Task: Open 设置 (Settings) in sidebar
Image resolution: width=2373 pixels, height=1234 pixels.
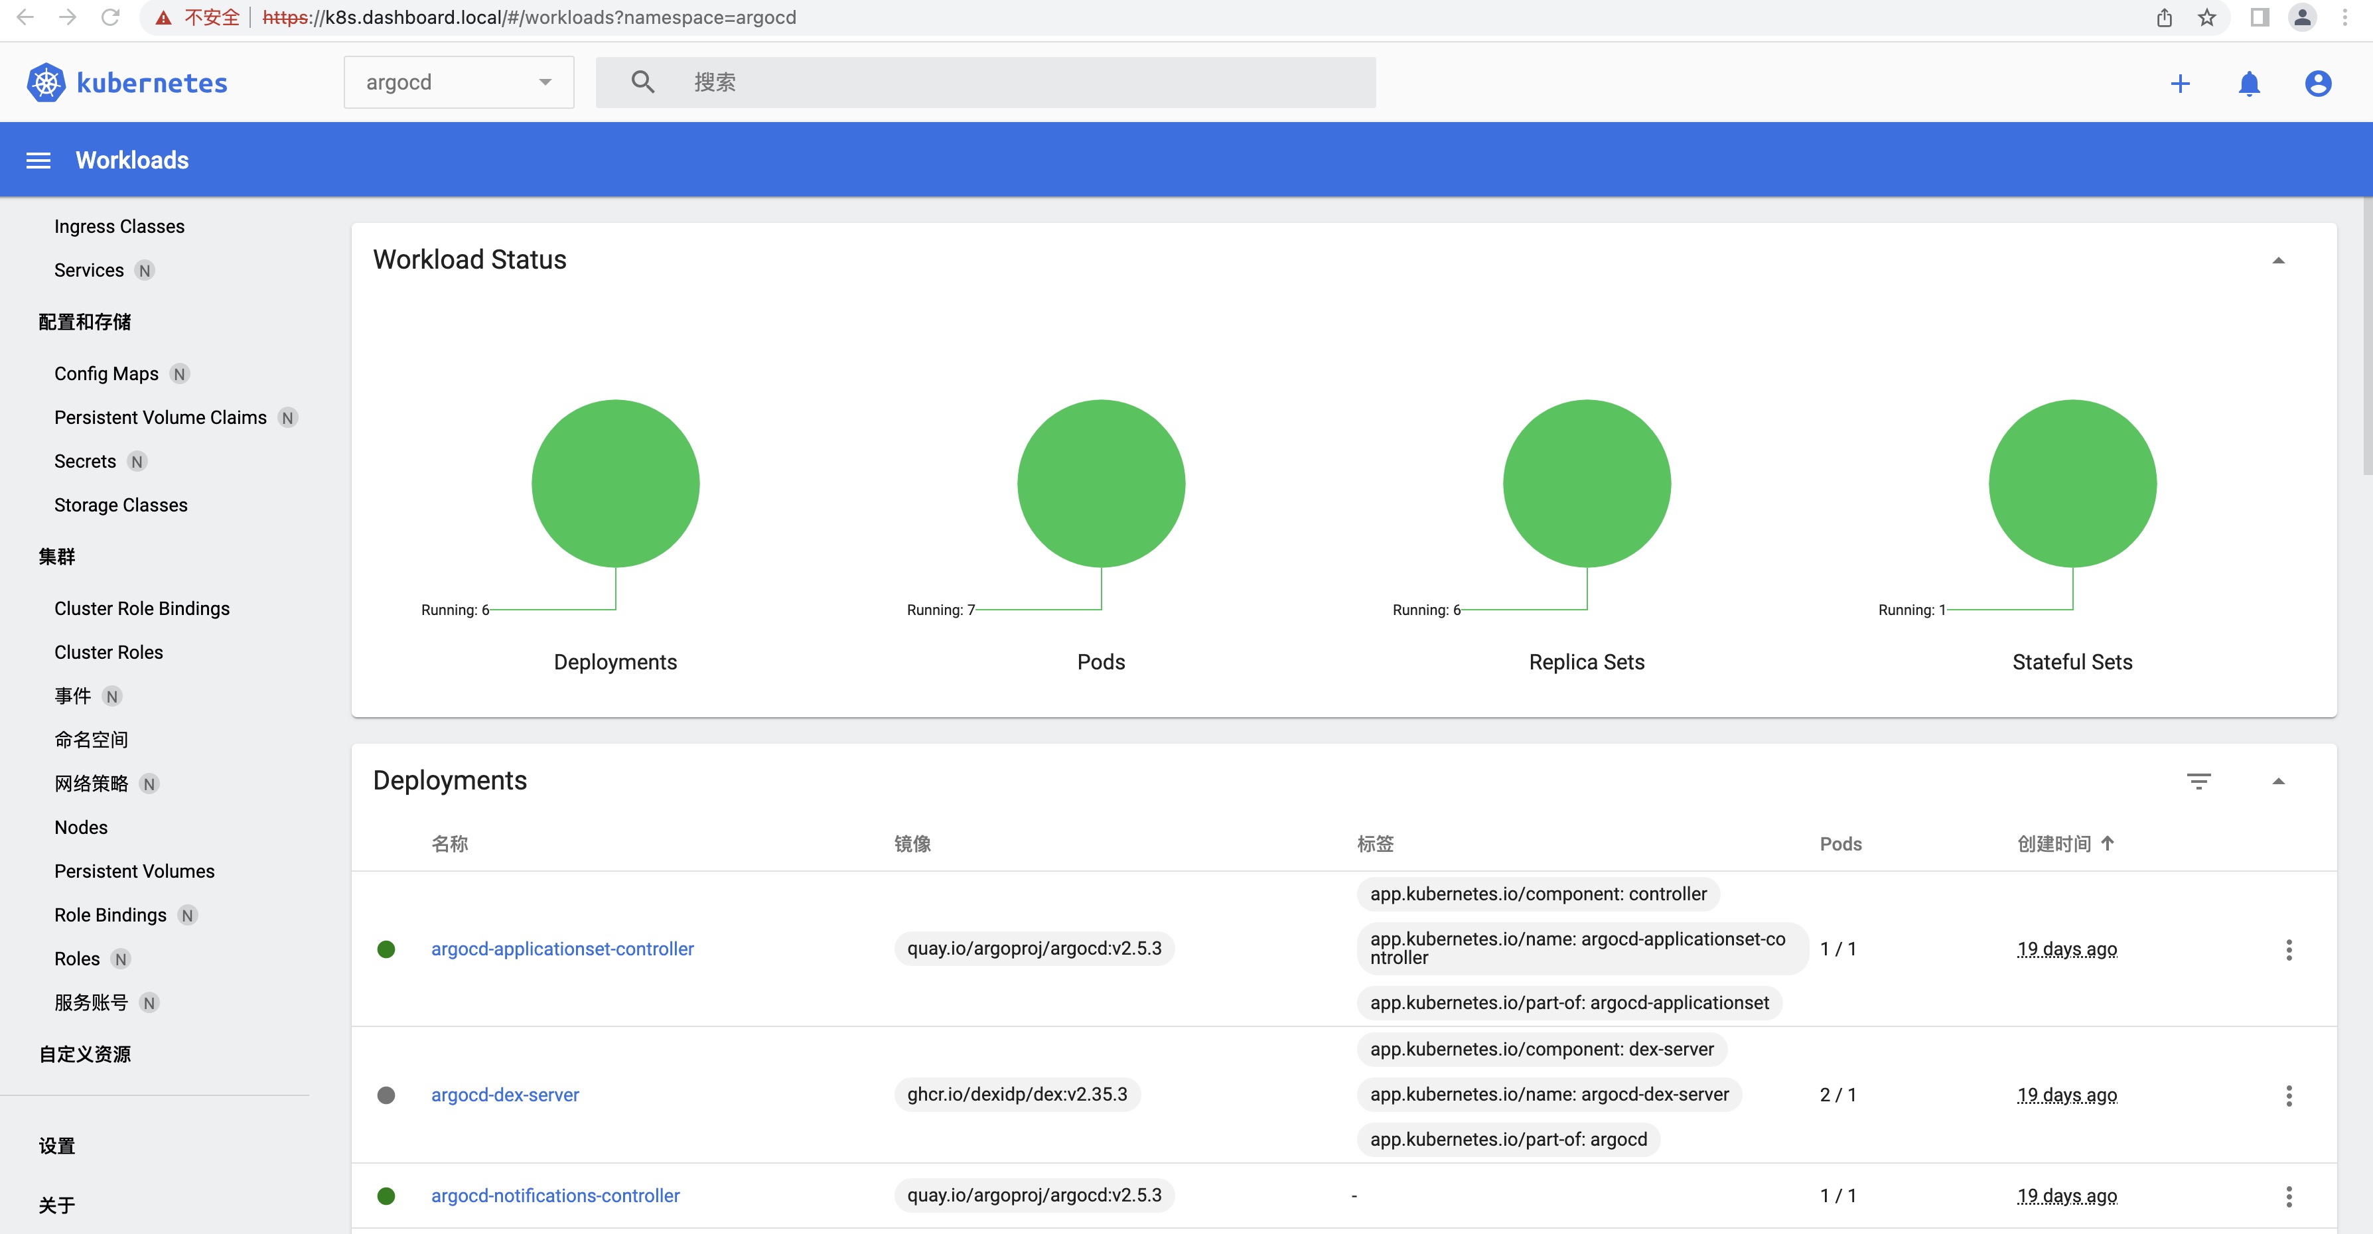Action: pos(57,1146)
